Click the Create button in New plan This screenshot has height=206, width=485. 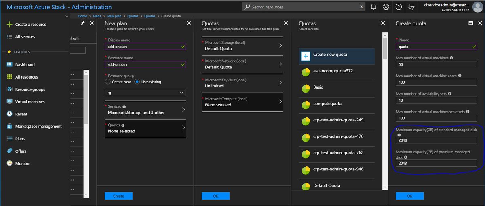(118, 196)
